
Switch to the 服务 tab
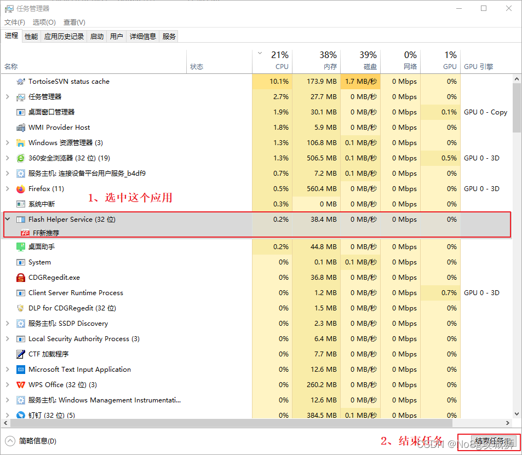point(169,36)
